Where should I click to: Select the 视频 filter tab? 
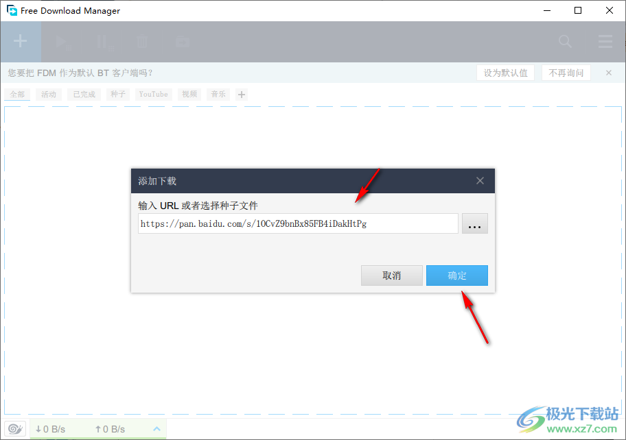pos(189,95)
